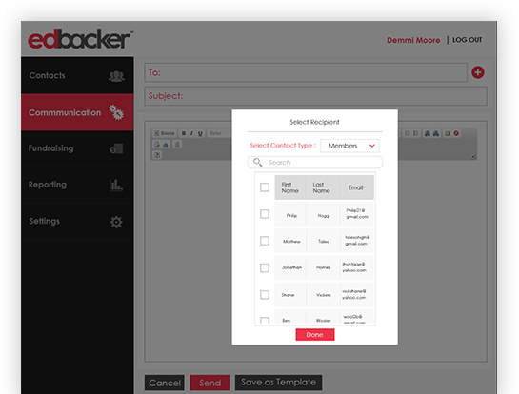Click the Demmi Moore user name
The width and height of the screenshot is (519, 394).
click(413, 40)
